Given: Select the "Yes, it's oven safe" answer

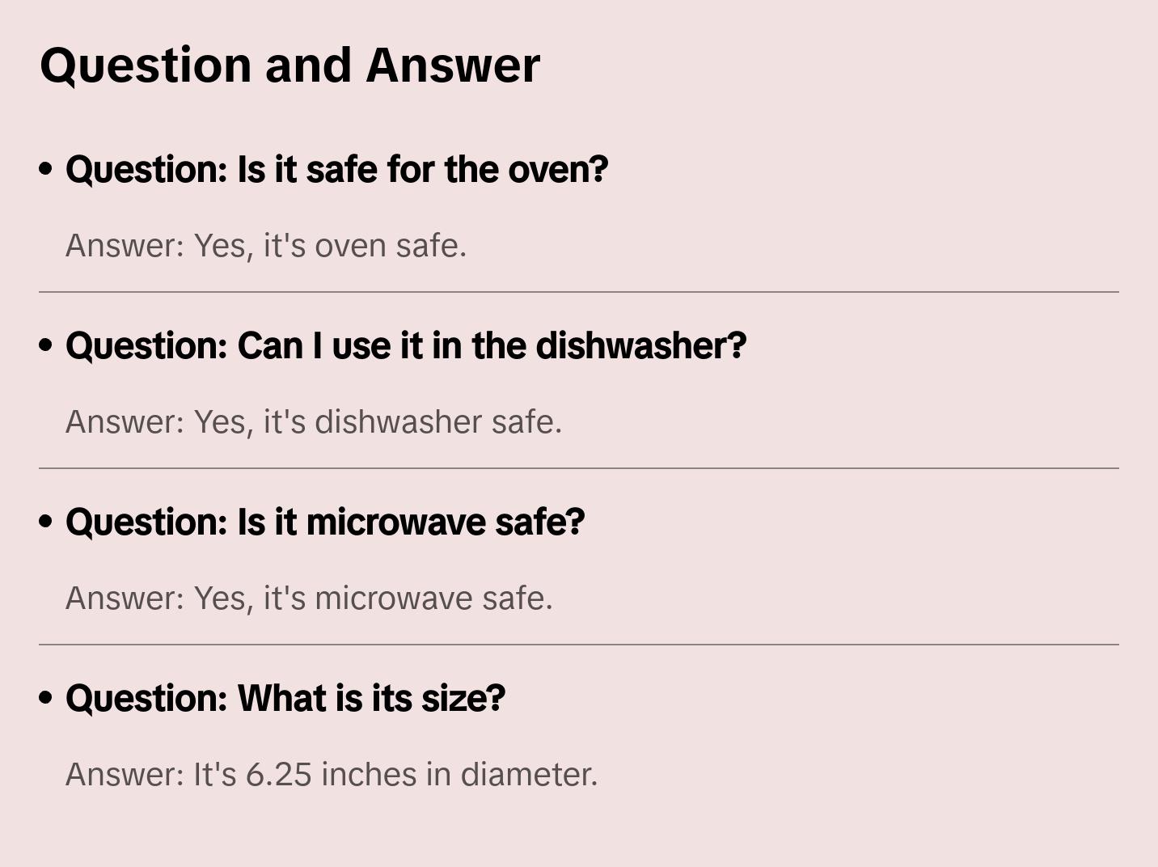Looking at the screenshot, I should (266, 246).
